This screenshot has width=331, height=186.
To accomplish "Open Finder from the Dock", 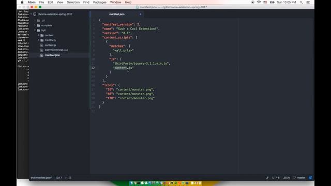I will click(131, 183).
